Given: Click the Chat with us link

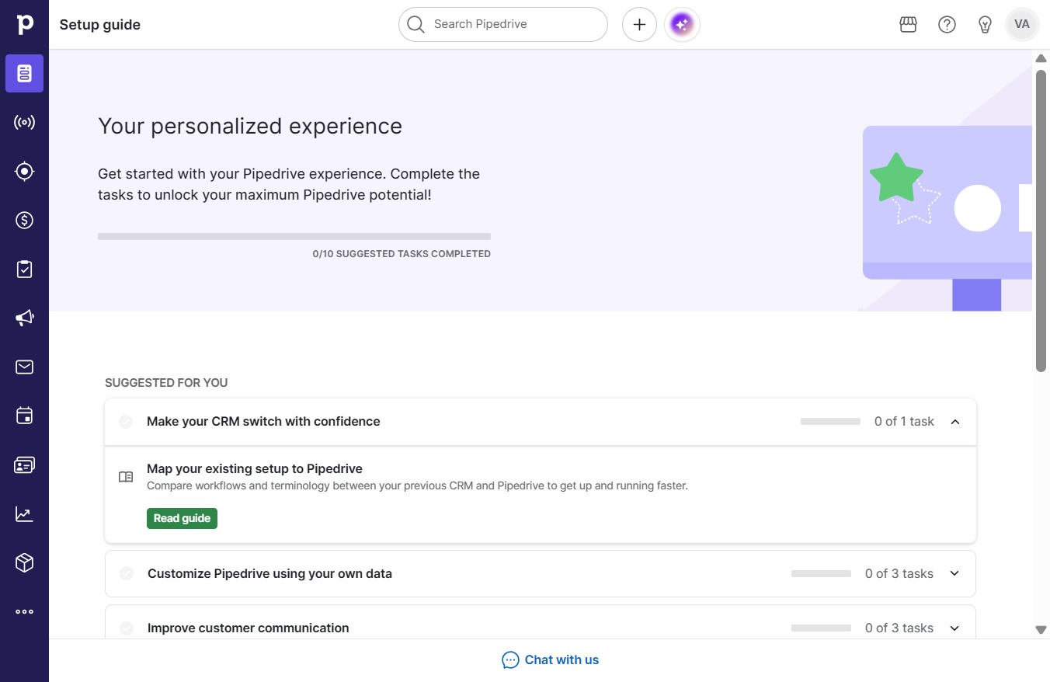Looking at the screenshot, I should [550, 660].
